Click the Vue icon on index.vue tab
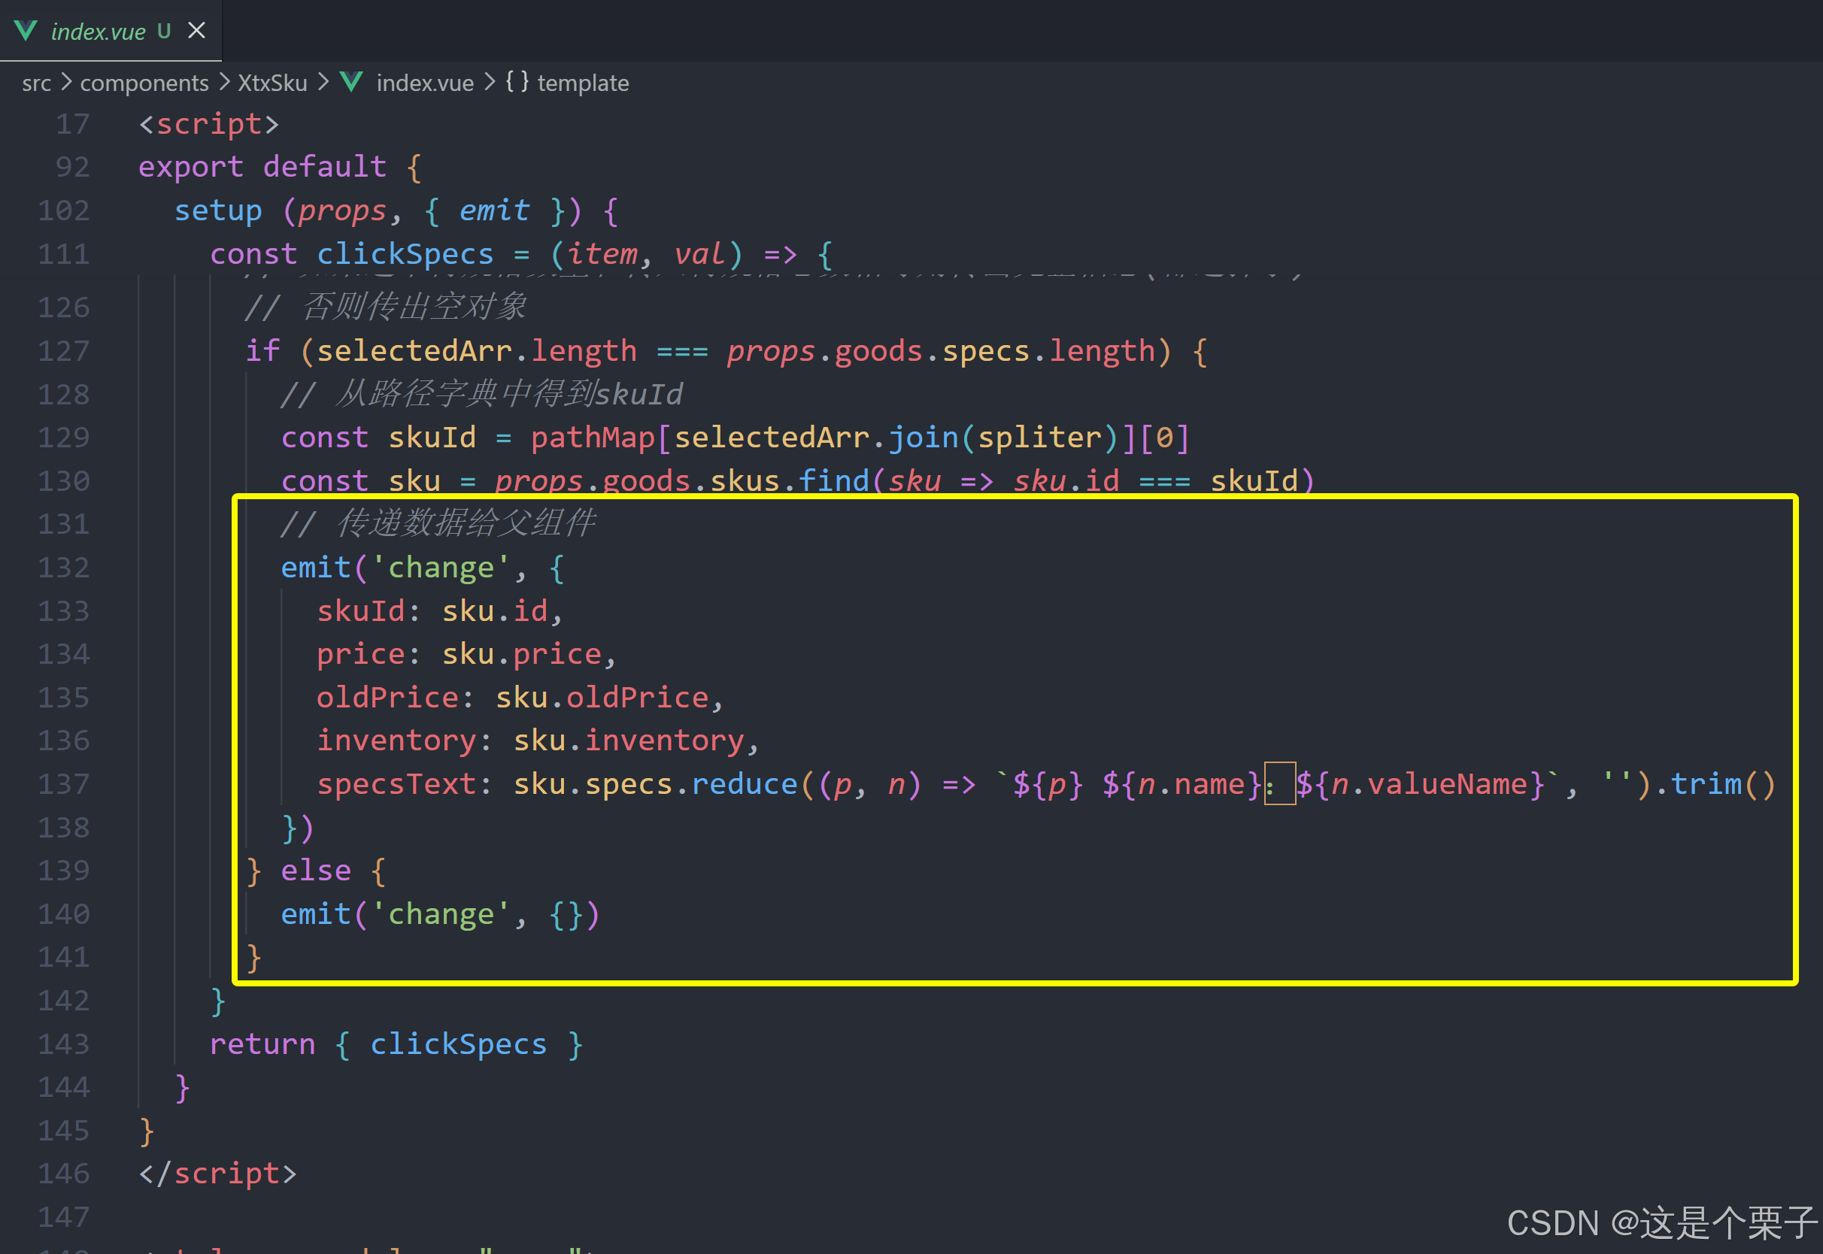The width and height of the screenshot is (1823, 1254). (26, 31)
